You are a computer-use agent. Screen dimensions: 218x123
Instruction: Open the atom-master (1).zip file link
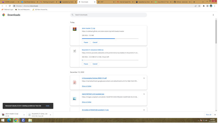[x=89, y=28]
